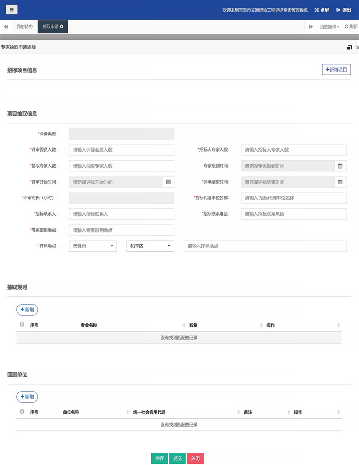Click the 新增项目 button
Image resolution: width=359 pixels, height=465 pixels.
coord(336,70)
